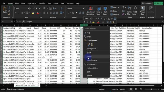Open Format as Table gallery

click(99, 11)
